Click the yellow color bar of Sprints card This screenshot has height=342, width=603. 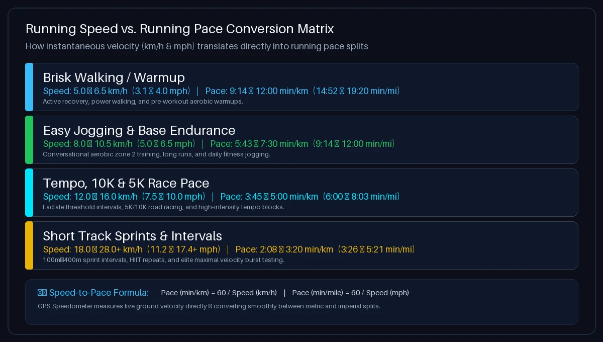29,245
